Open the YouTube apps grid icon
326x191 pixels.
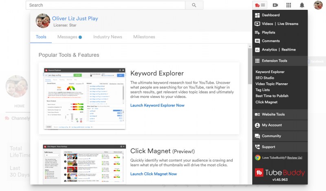point(289,5)
